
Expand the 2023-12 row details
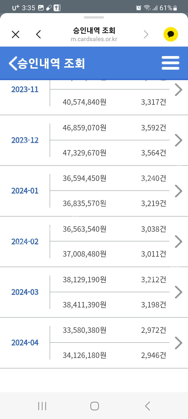[x=178, y=140]
